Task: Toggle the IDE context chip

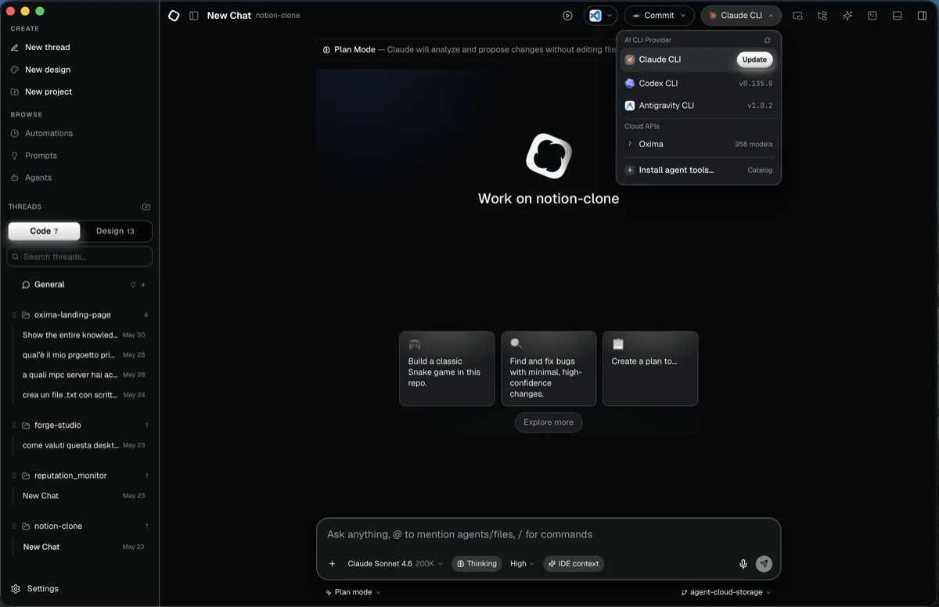Action: click(574, 564)
